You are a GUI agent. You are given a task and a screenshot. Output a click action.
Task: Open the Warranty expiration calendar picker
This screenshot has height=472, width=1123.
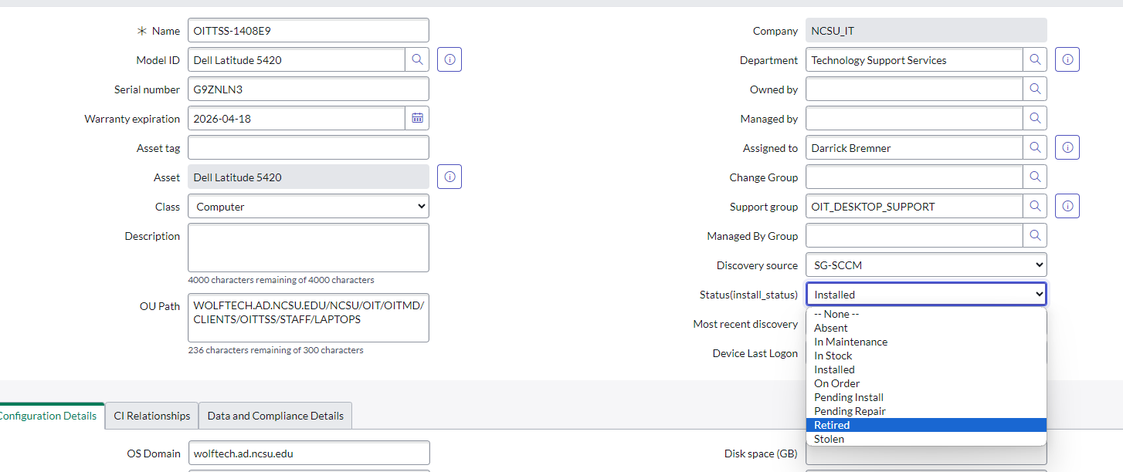coord(417,118)
